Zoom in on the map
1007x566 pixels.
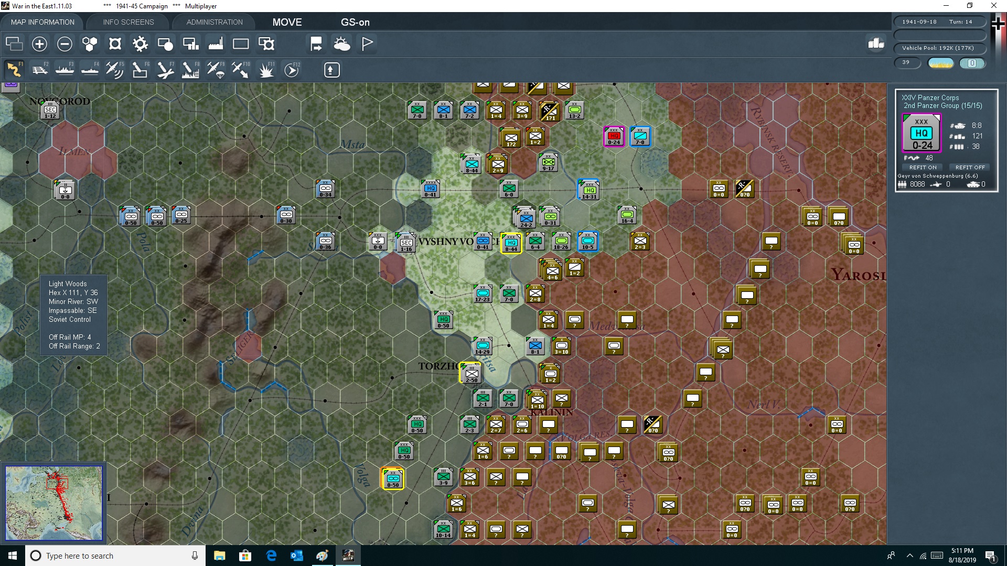[x=39, y=44]
